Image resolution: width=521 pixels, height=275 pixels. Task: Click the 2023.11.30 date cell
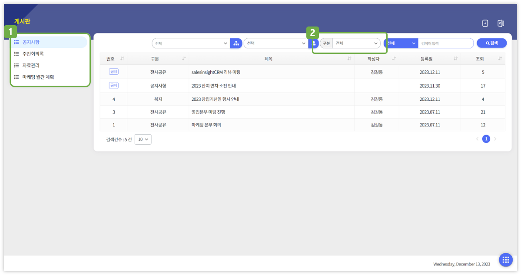click(430, 86)
